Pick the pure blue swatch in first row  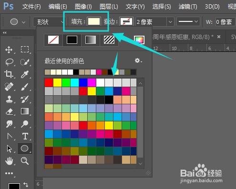click(x=83, y=82)
